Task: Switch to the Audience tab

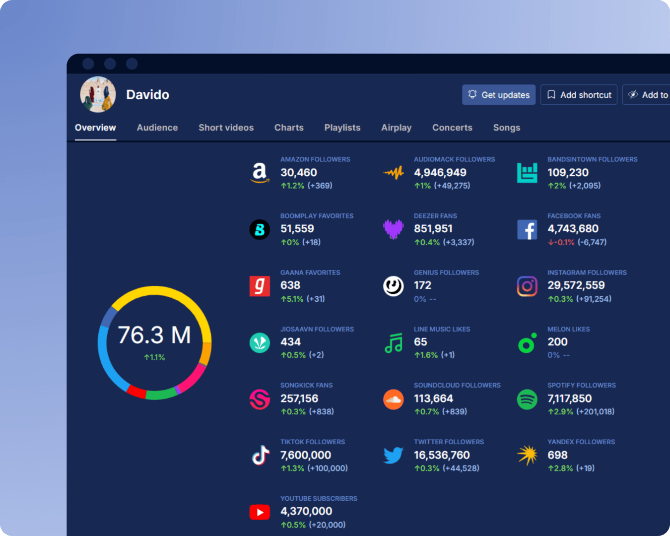Action: [x=157, y=128]
